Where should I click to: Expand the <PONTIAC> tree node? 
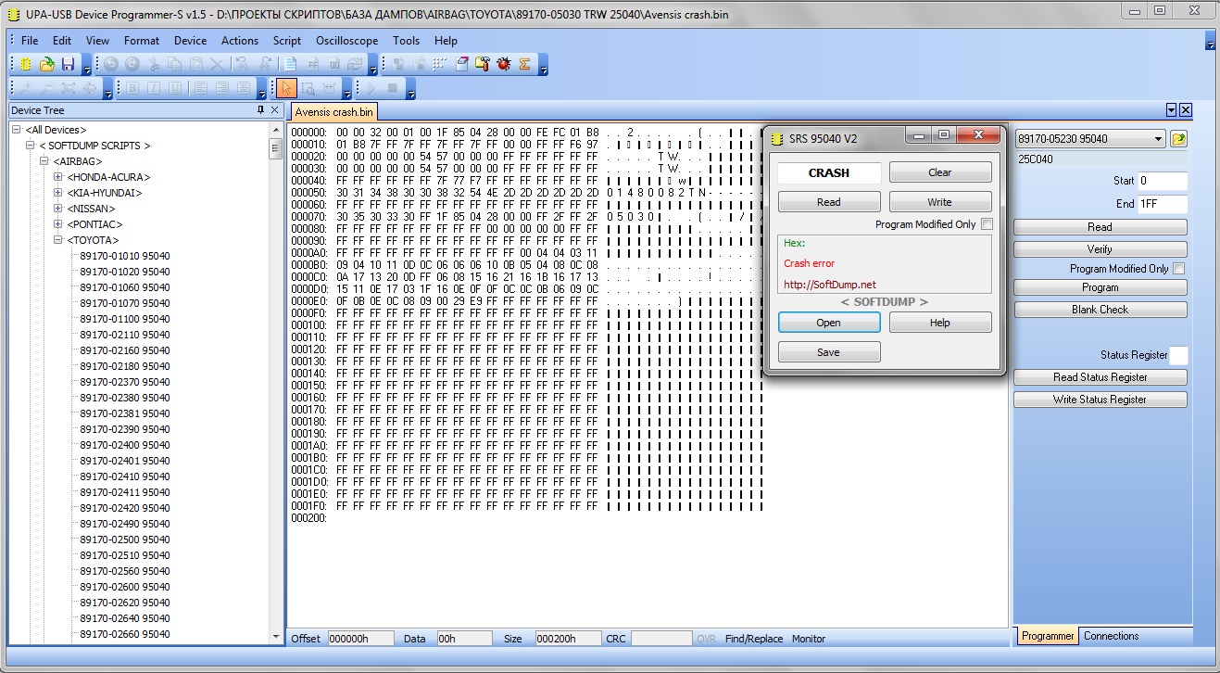(x=58, y=224)
